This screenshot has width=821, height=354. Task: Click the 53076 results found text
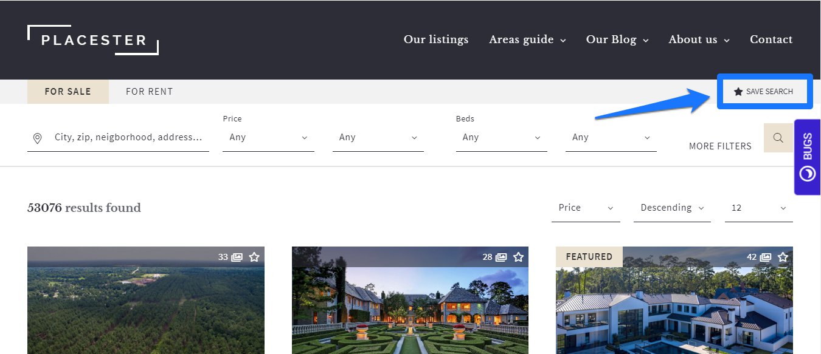[x=84, y=208]
